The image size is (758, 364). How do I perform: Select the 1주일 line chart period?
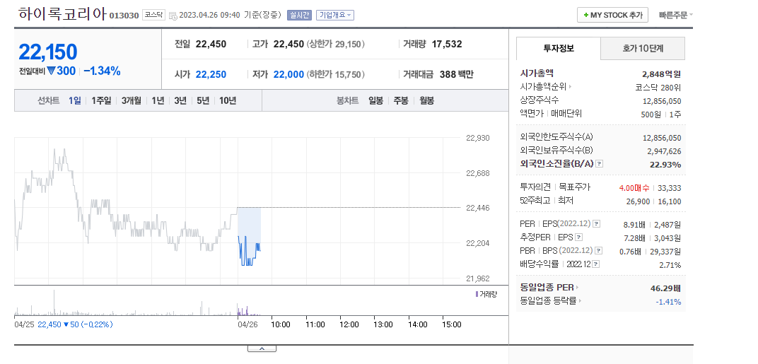pyautogui.click(x=102, y=100)
